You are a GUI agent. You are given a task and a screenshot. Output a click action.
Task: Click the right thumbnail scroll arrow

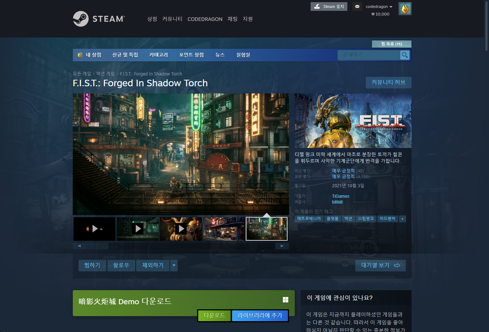tap(282, 246)
